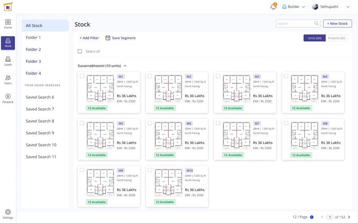The width and height of the screenshot is (358, 223).
Task: Collapse the Suvarnabhoomi units group
Action: point(125,66)
